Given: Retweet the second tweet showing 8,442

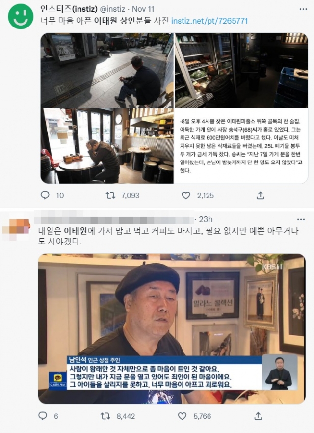Looking at the screenshot, I should click(x=105, y=416).
